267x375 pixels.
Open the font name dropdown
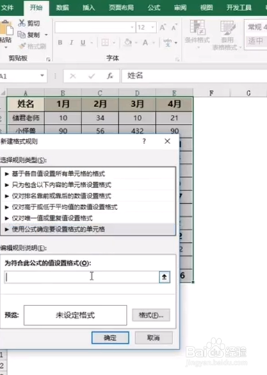[x=132, y=28]
